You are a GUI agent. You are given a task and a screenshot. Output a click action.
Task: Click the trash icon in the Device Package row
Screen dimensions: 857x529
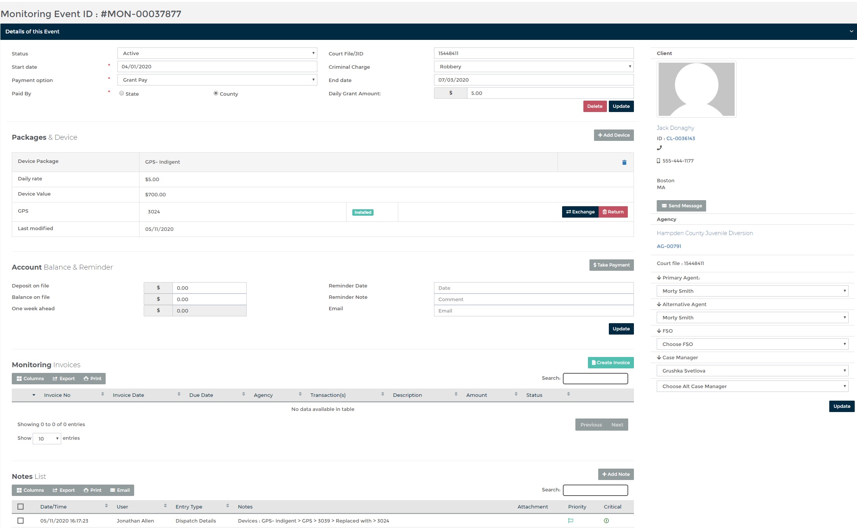624,163
